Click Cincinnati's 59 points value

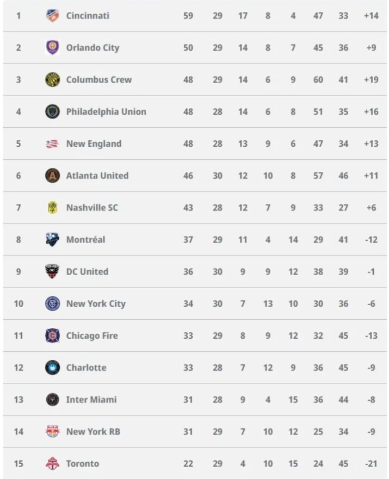188,16
